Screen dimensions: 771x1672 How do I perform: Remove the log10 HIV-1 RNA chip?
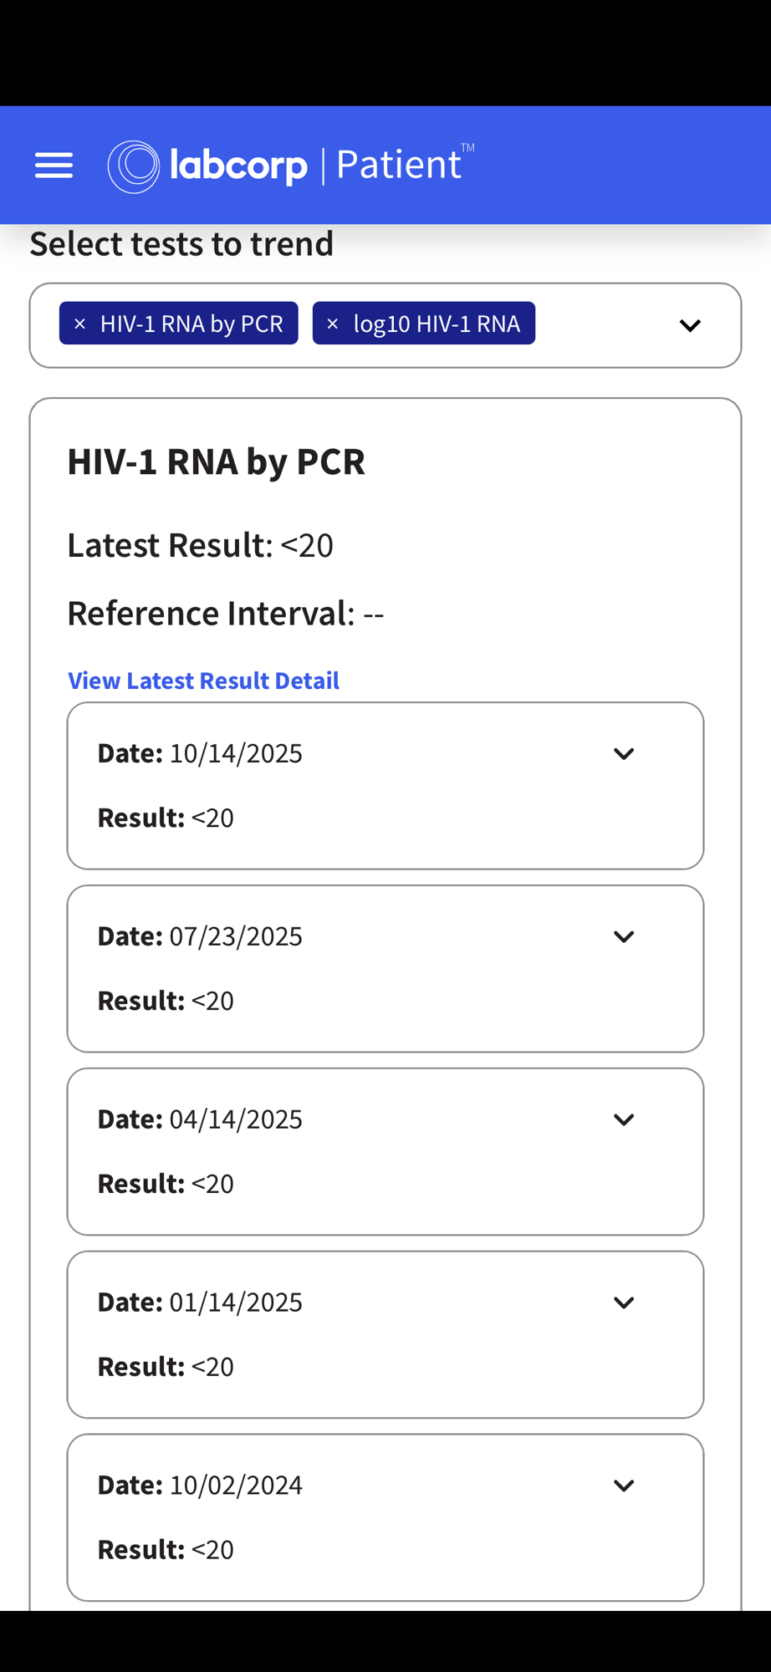pos(333,324)
